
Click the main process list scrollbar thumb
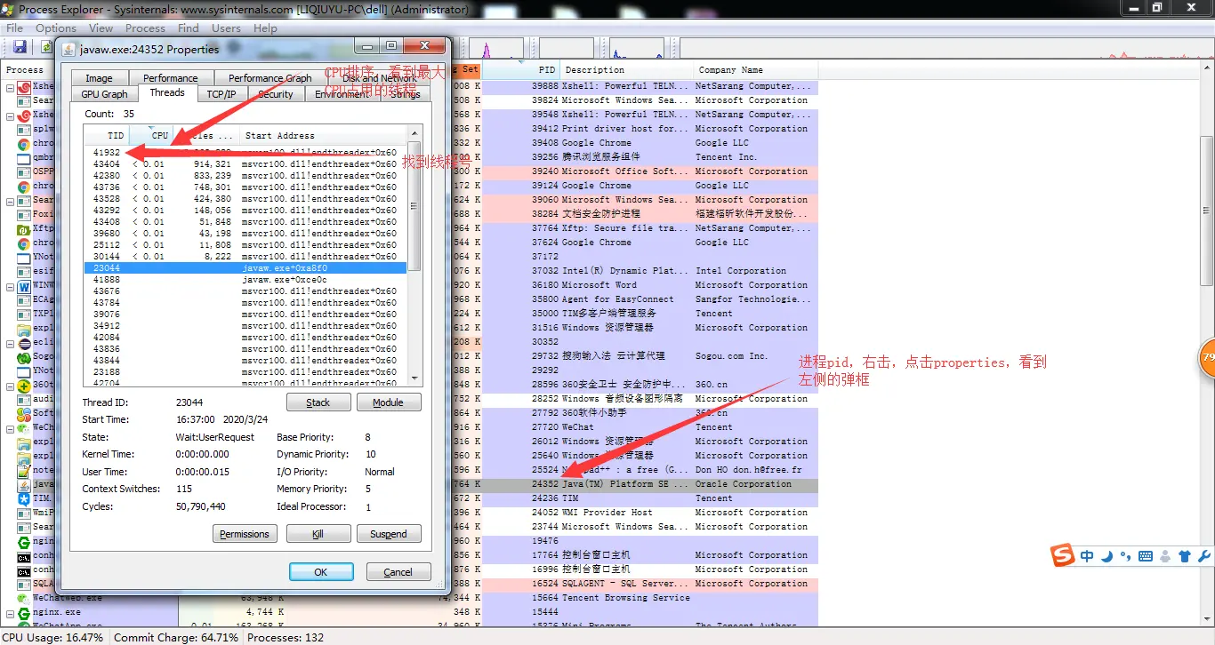coord(1207,211)
